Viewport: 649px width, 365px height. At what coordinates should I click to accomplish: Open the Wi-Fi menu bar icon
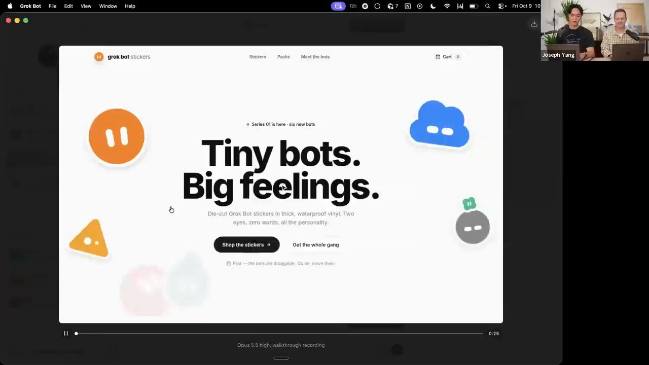(447, 6)
